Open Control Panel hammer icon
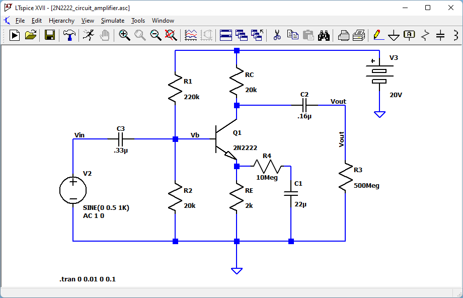 [69, 35]
